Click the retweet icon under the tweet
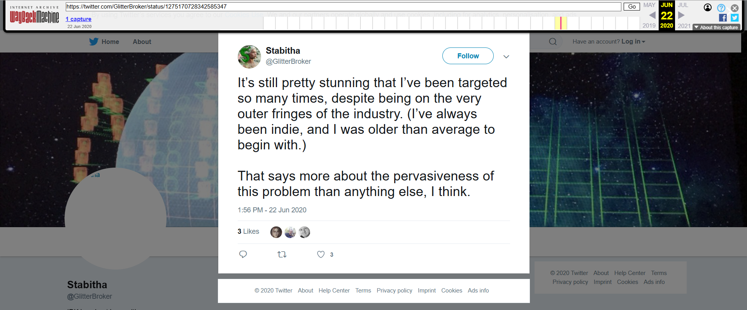Viewport: 747px width, 310px height. [x=282, y=254]
